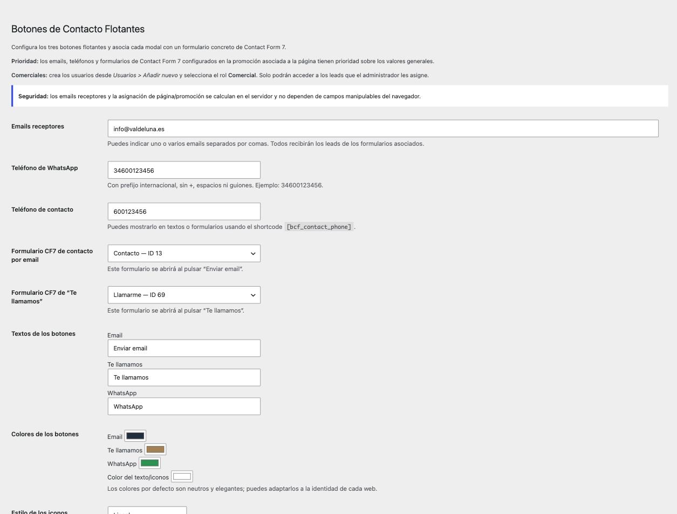Click the Teléfono de contacto label
Viewport: 677px width, 514px height.
tap(42, 209)
